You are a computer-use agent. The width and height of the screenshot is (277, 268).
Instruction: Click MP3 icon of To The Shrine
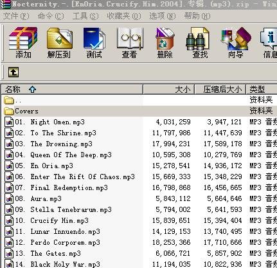(9, 133)
